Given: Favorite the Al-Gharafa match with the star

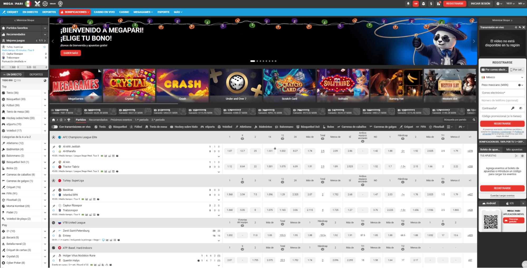Looking at the screenshot, I should (54, 152).
